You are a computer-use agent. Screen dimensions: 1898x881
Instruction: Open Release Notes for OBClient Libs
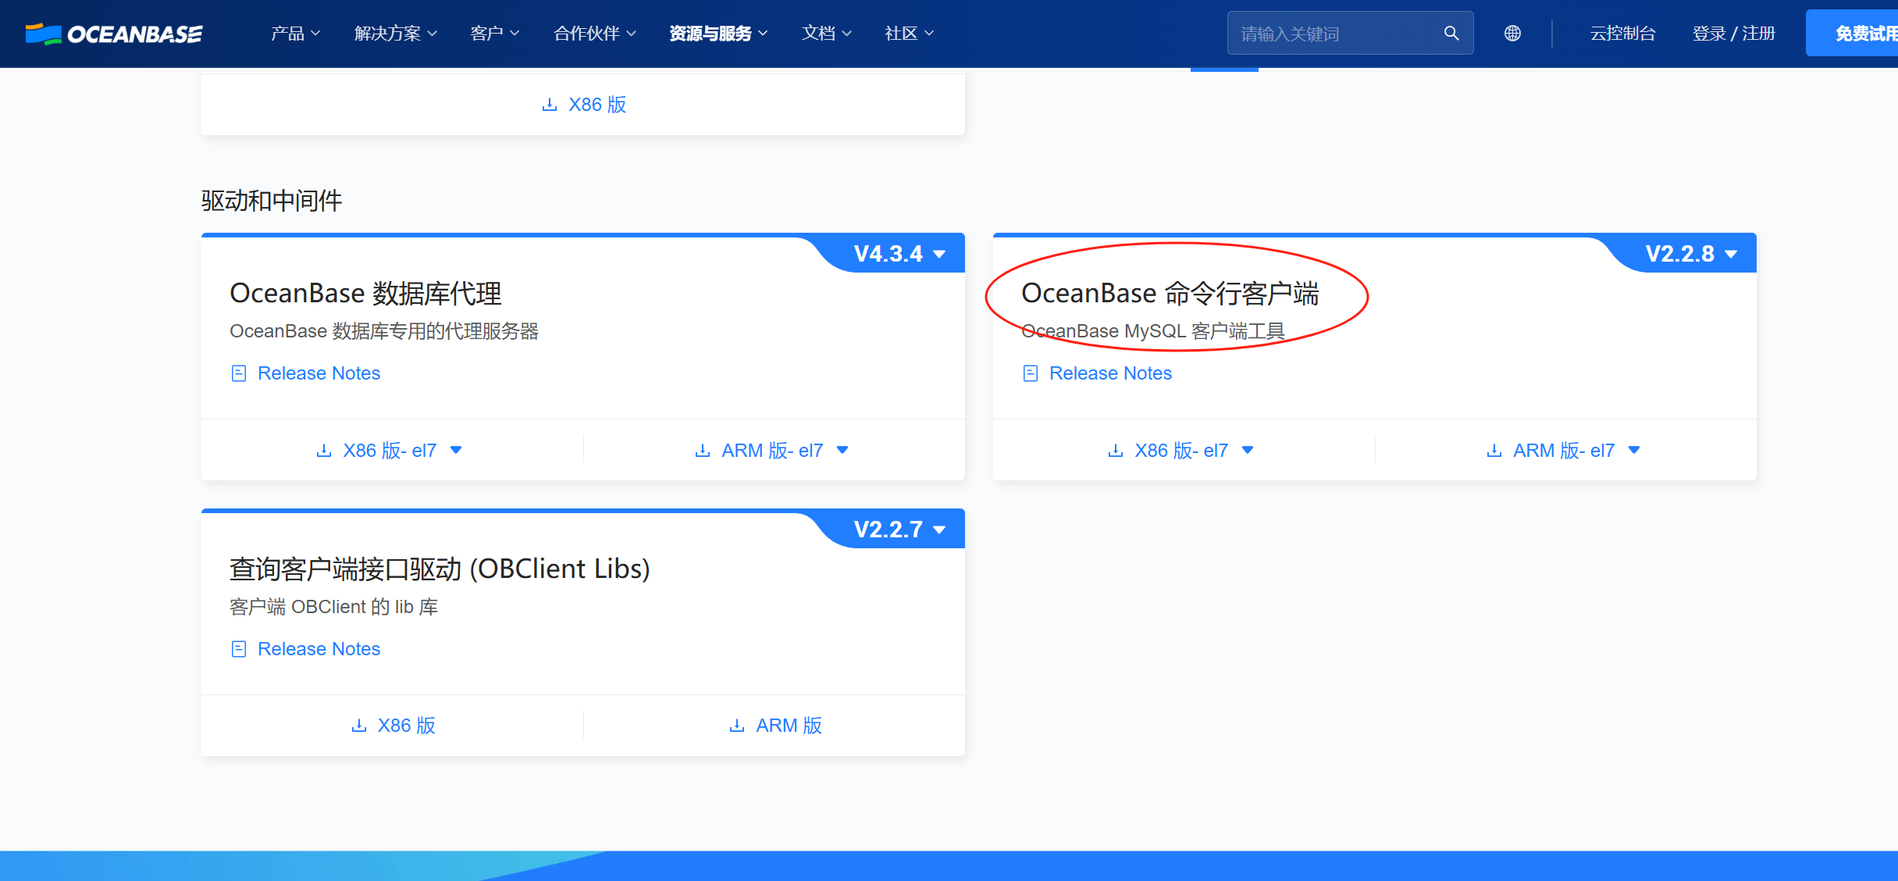tap(319, 649)
